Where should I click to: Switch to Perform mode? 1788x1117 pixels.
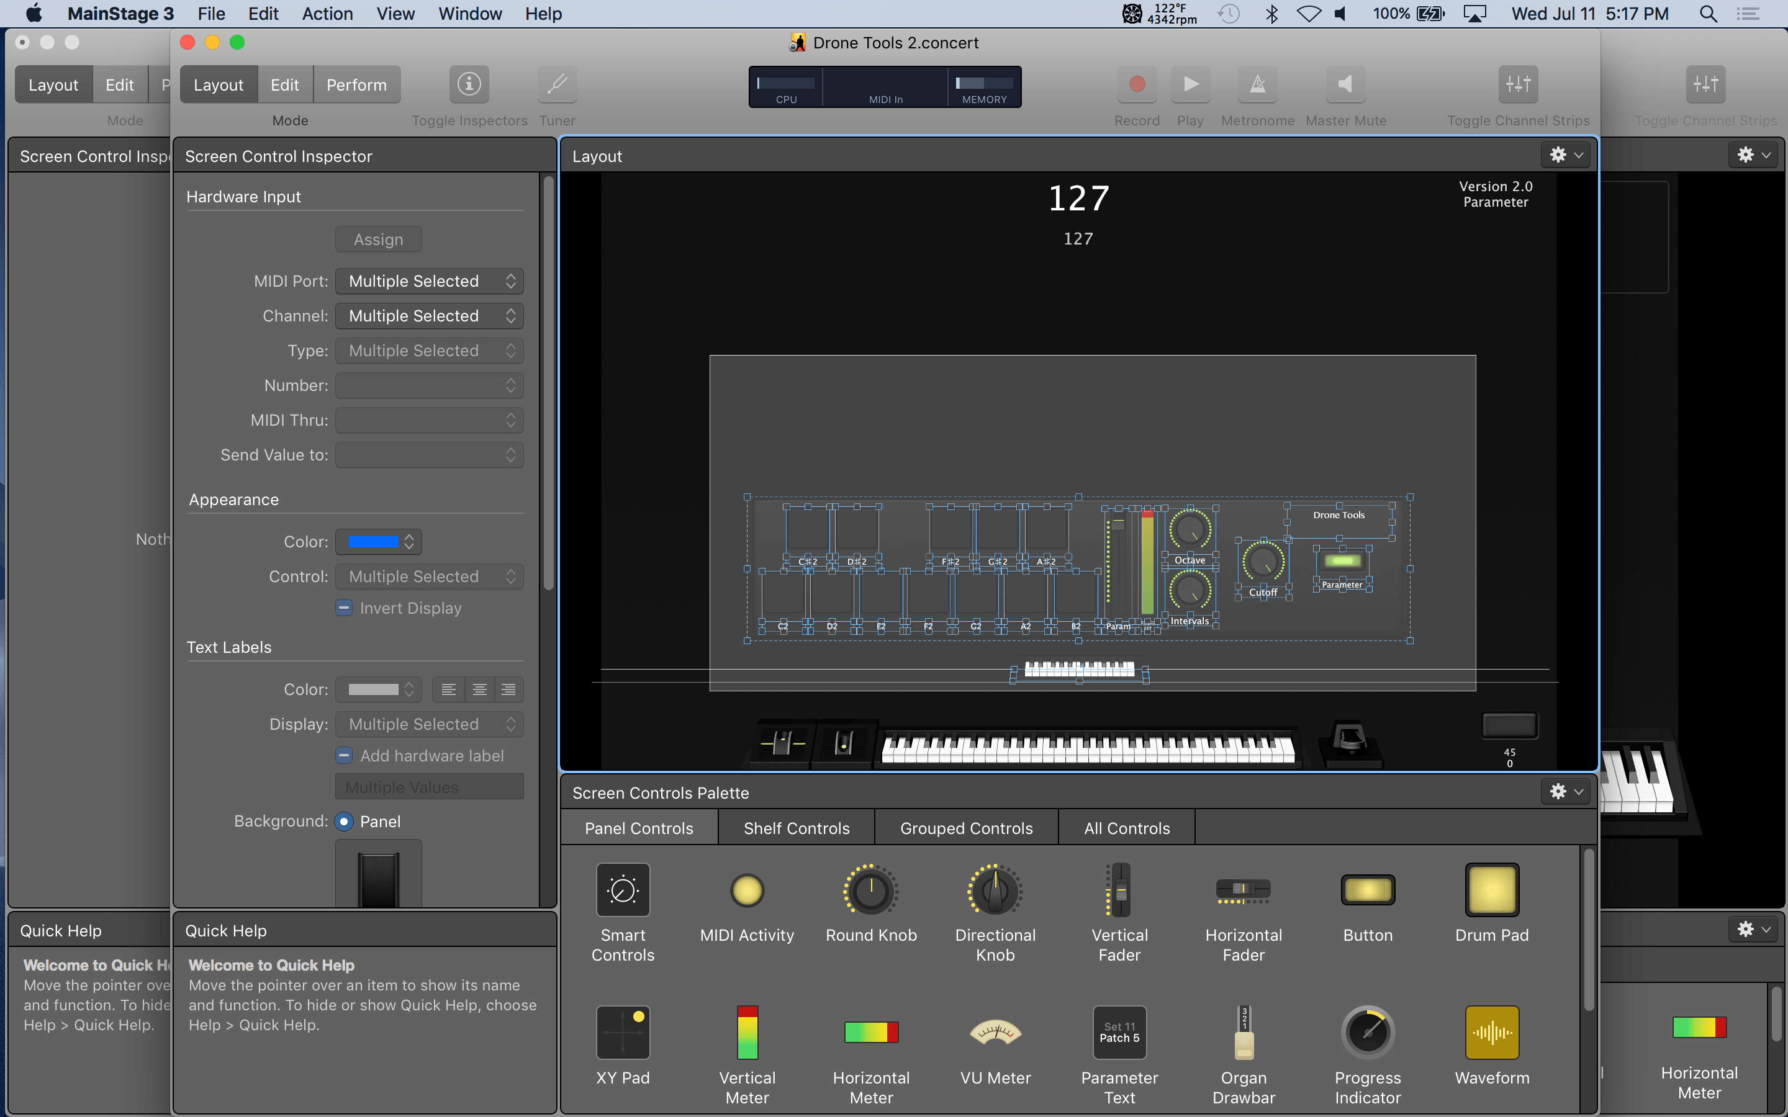tap(357, 85)
